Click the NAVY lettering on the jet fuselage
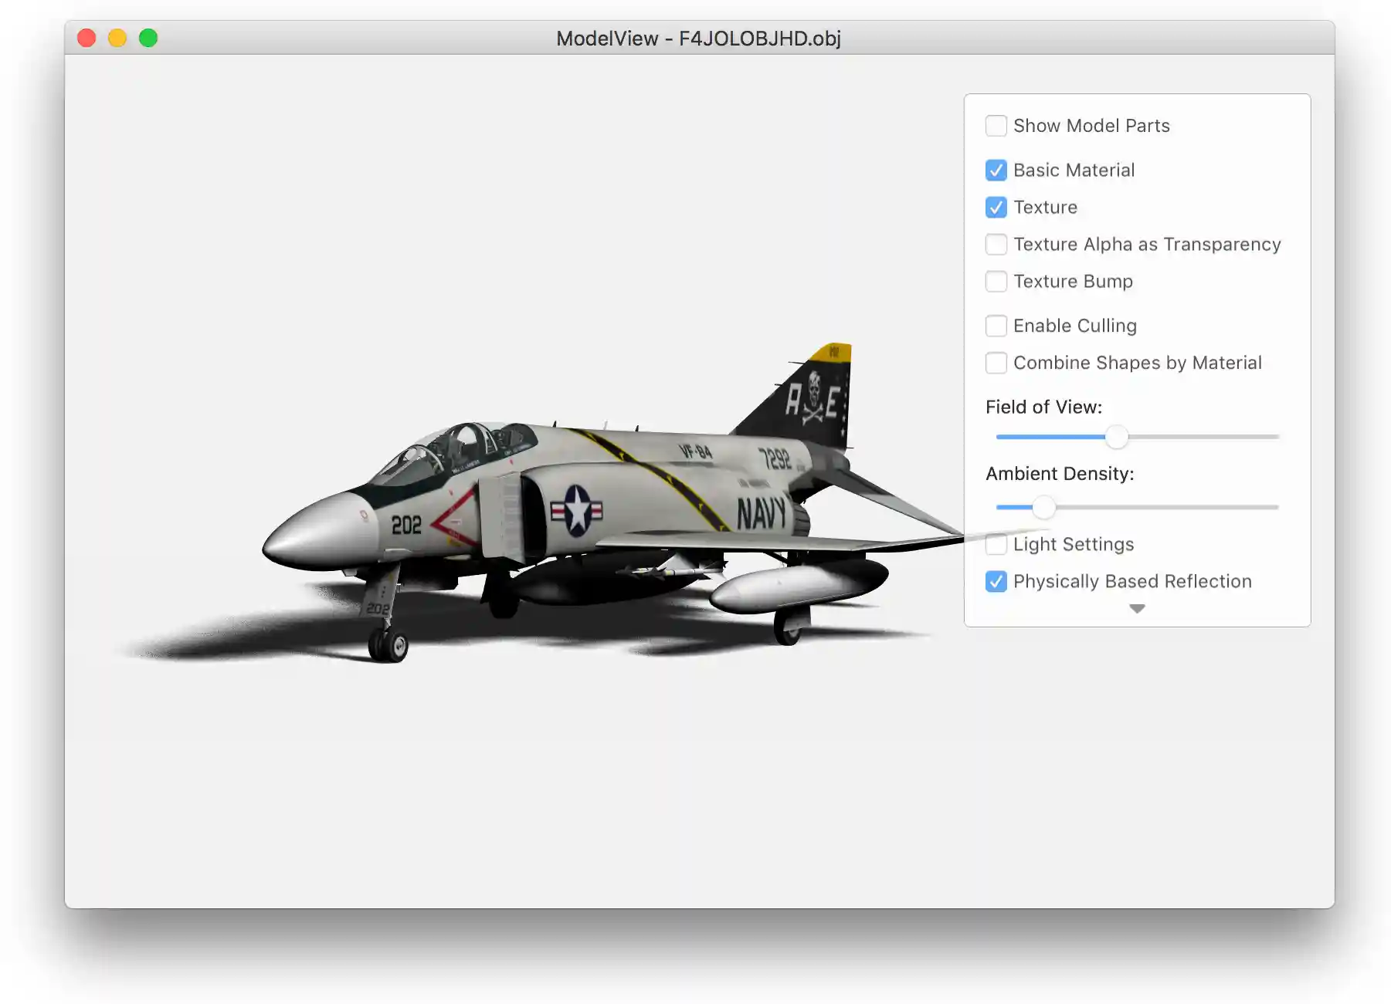 pyautogui.click(x=761, y=514)
